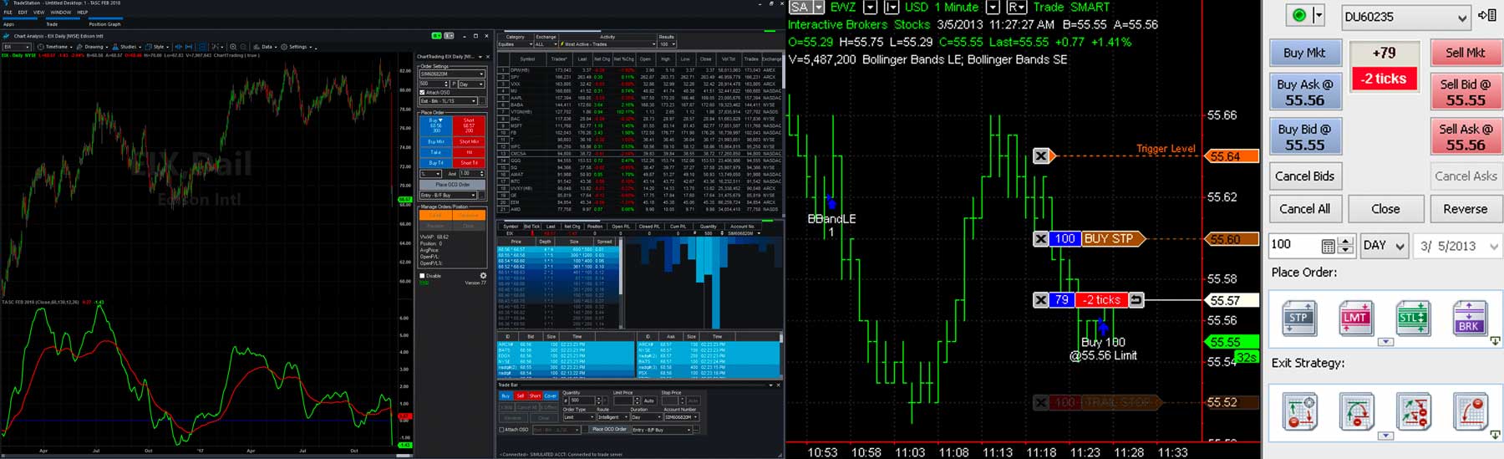Open Trade Bar Route Intelligent dropdown
The image size is (1504, 459).
[613, 417]
